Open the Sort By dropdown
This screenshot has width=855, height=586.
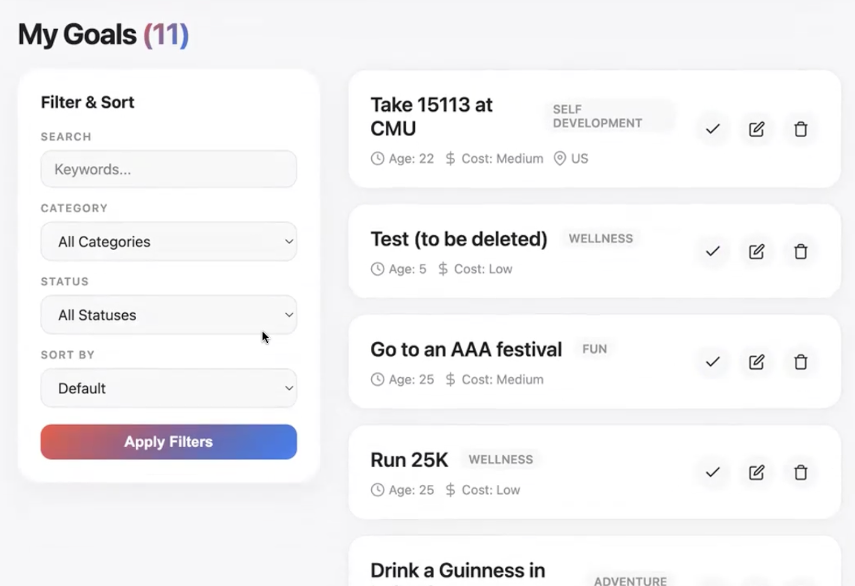point(168,388)
